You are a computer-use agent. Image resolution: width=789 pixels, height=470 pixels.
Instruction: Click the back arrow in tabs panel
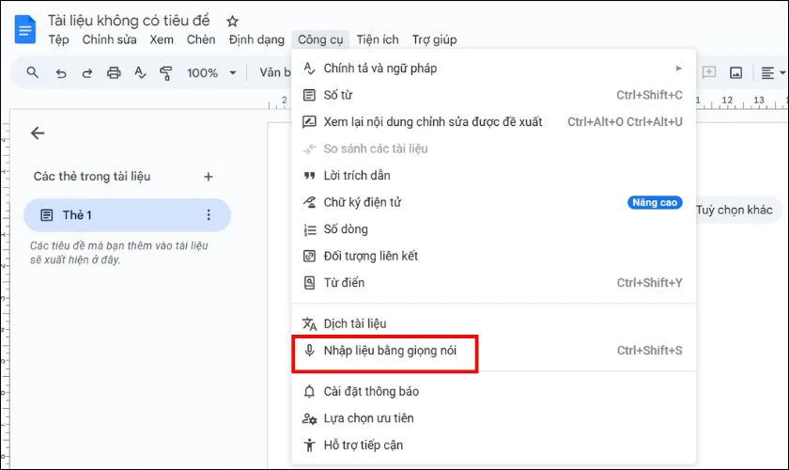[x=38, y=133]
